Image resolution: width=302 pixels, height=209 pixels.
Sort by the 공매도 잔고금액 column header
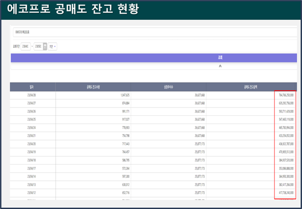251,87
